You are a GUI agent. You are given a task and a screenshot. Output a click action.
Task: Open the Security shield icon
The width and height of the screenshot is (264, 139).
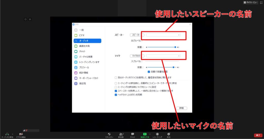tap(109, 134)
